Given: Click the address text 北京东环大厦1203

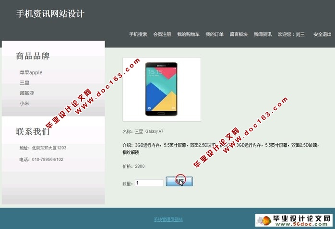Looking at the screenshot, I should (x=49, y=148).
